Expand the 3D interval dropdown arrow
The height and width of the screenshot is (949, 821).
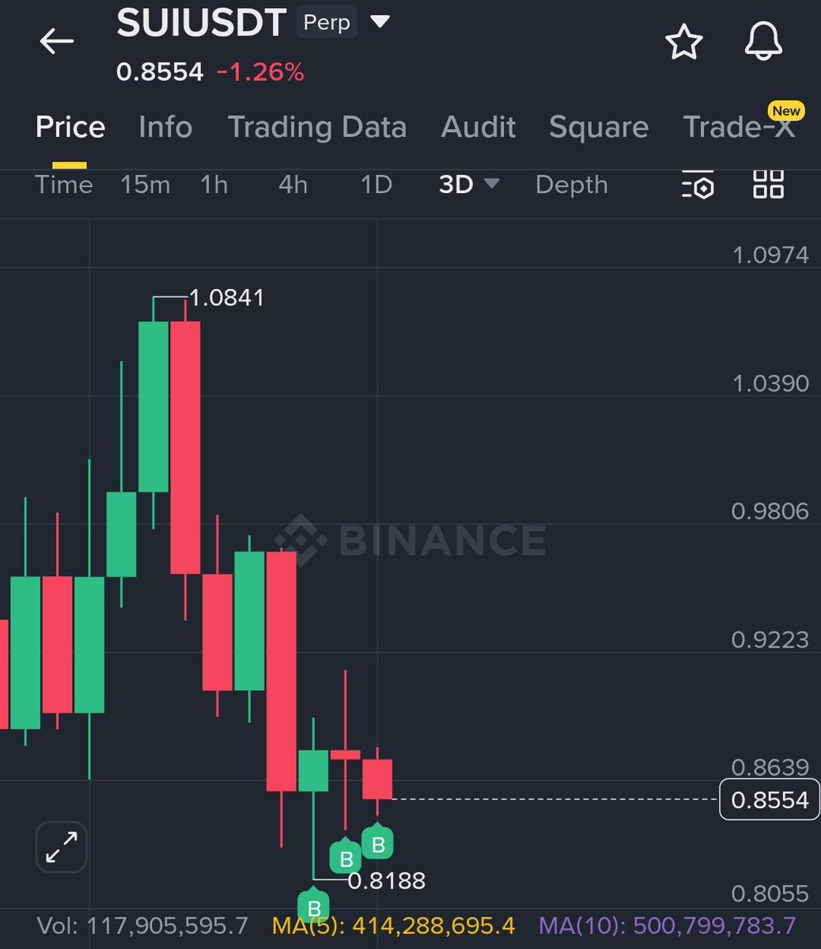[x=491, y=184]
